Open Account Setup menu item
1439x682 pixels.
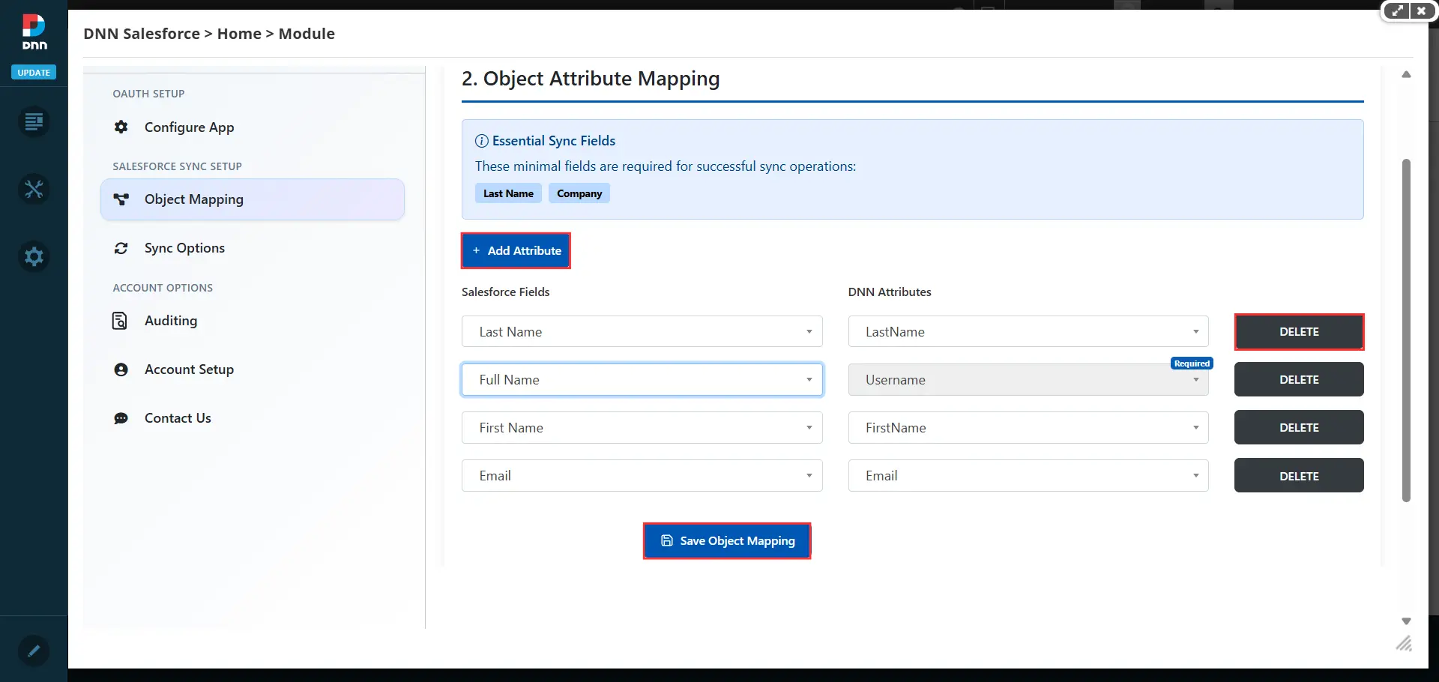[253, 369]
